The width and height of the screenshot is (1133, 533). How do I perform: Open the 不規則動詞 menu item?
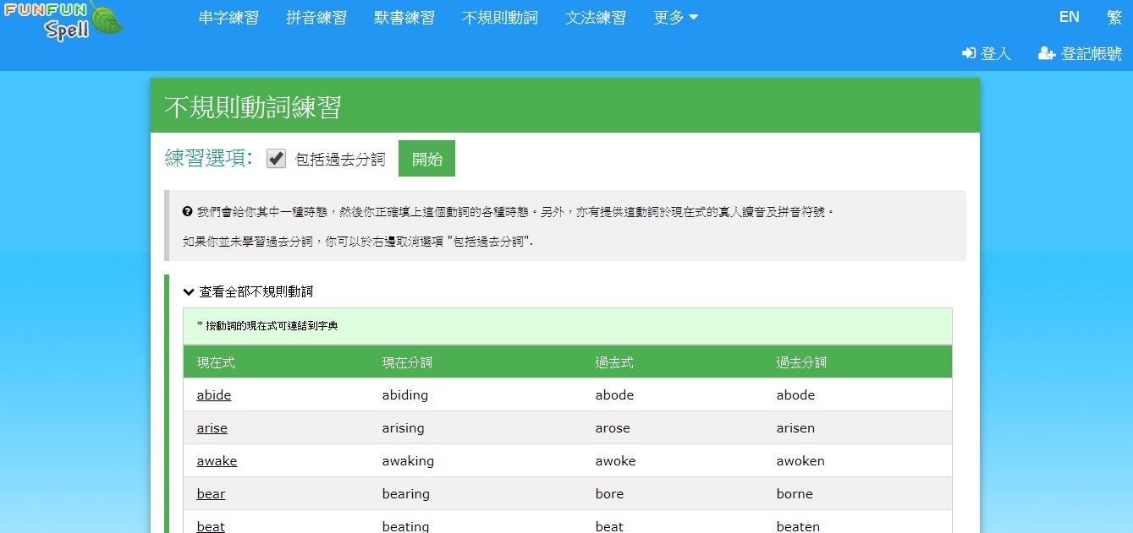499,18
